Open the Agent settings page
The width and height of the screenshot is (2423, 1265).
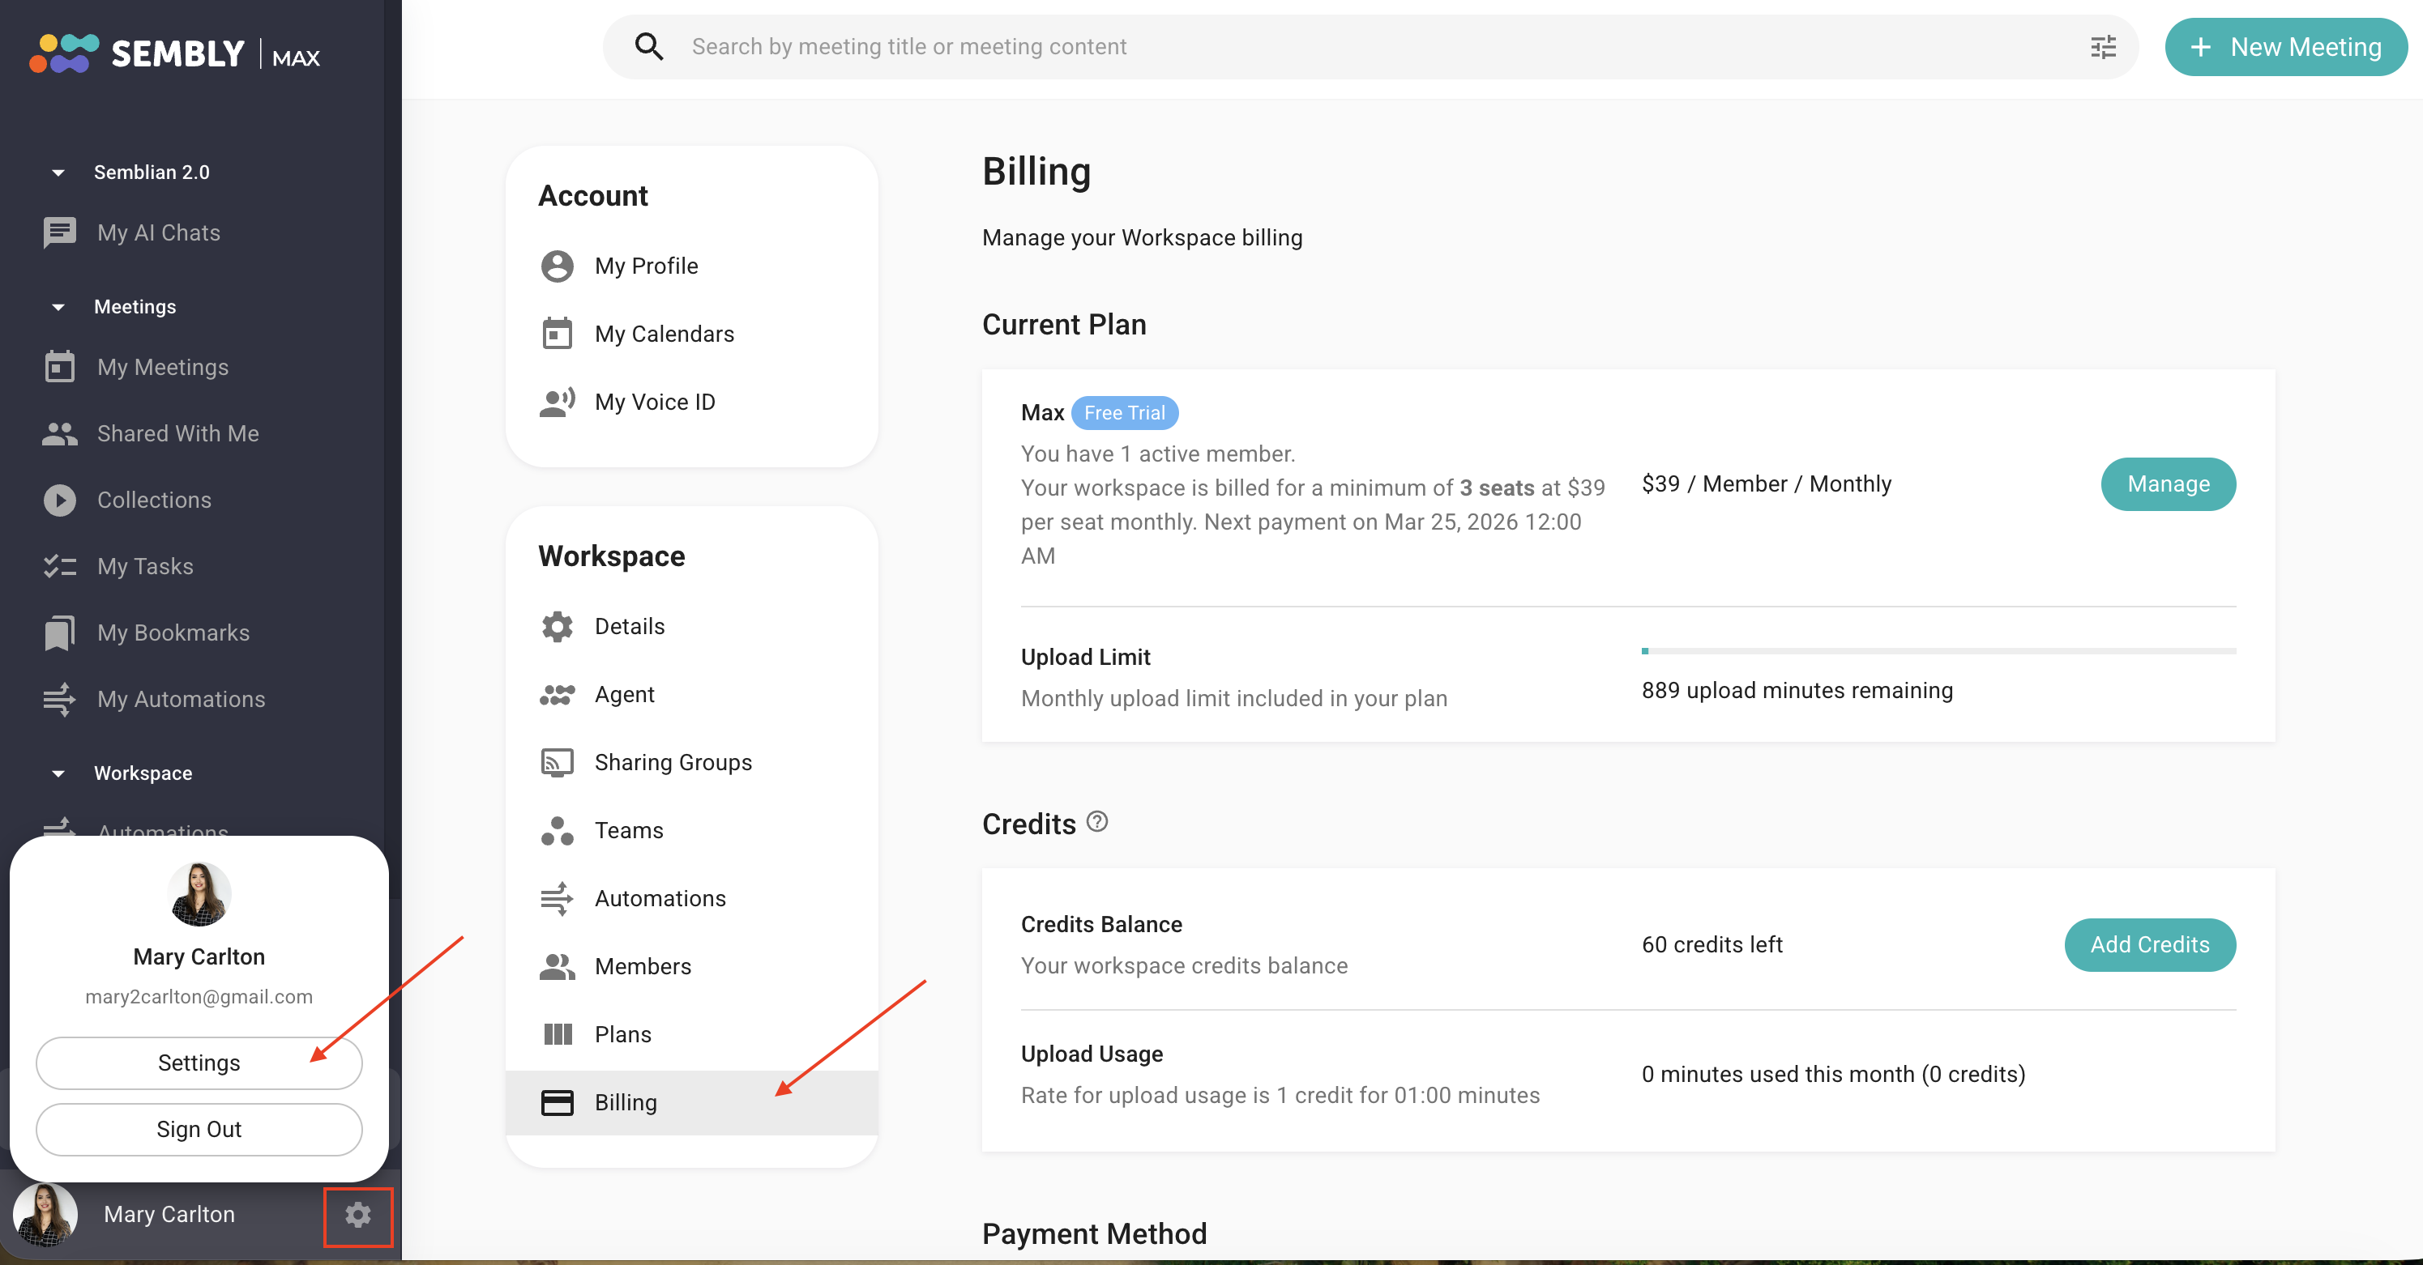coord(624,695)
